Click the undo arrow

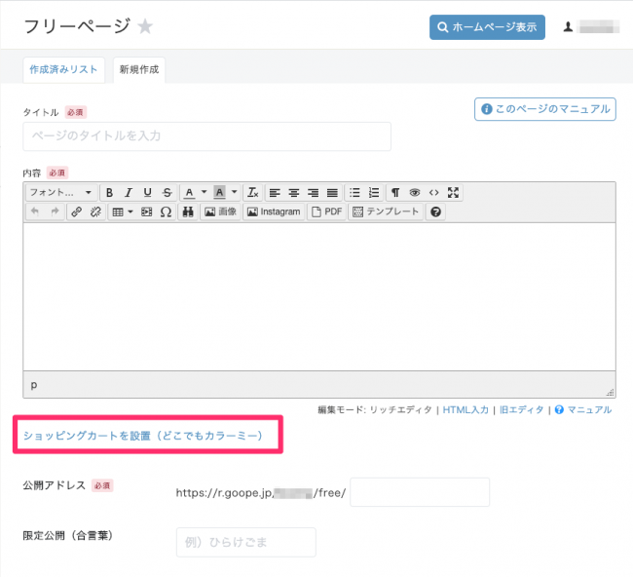35,212
